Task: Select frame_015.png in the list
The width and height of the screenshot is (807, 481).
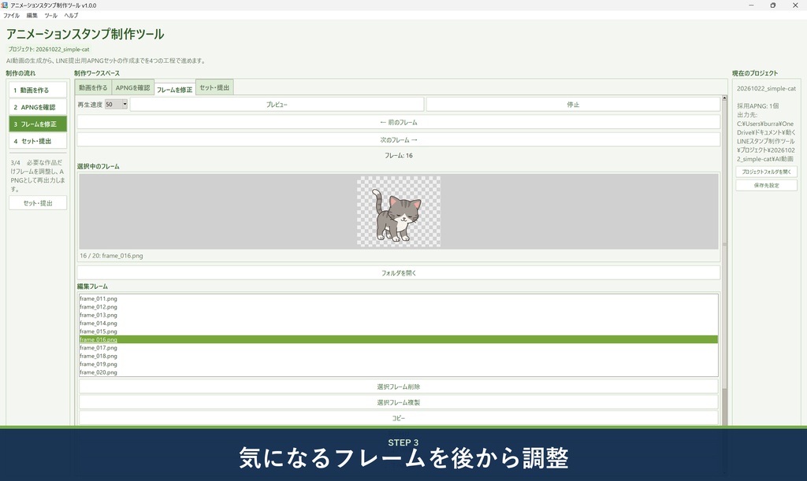Action: pos(398,331)
